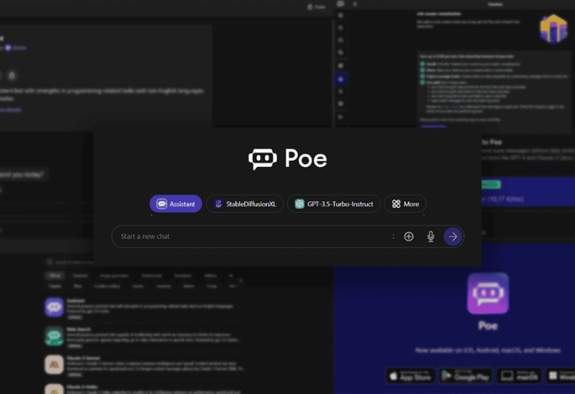This screenshot has height=394, width=575.
Task: Click the purple send arrow button
Action: [453, 236]
